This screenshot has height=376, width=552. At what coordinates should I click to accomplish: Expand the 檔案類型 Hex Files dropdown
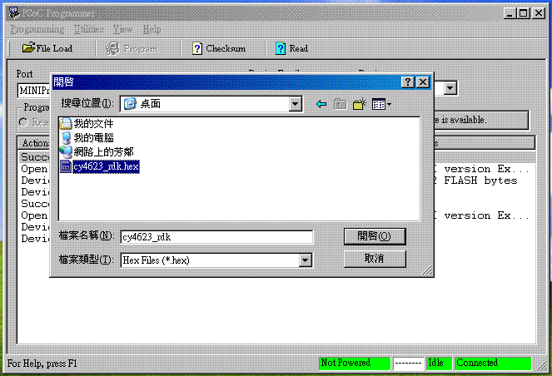(306, 260)
